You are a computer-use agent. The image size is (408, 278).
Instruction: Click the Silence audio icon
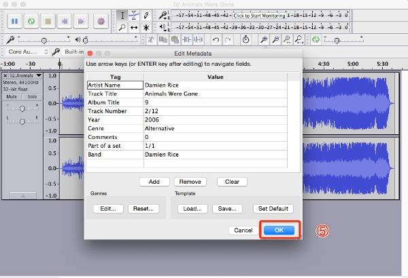coord(199,40)
